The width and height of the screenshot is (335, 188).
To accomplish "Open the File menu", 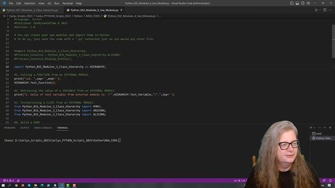I will 11,3.
